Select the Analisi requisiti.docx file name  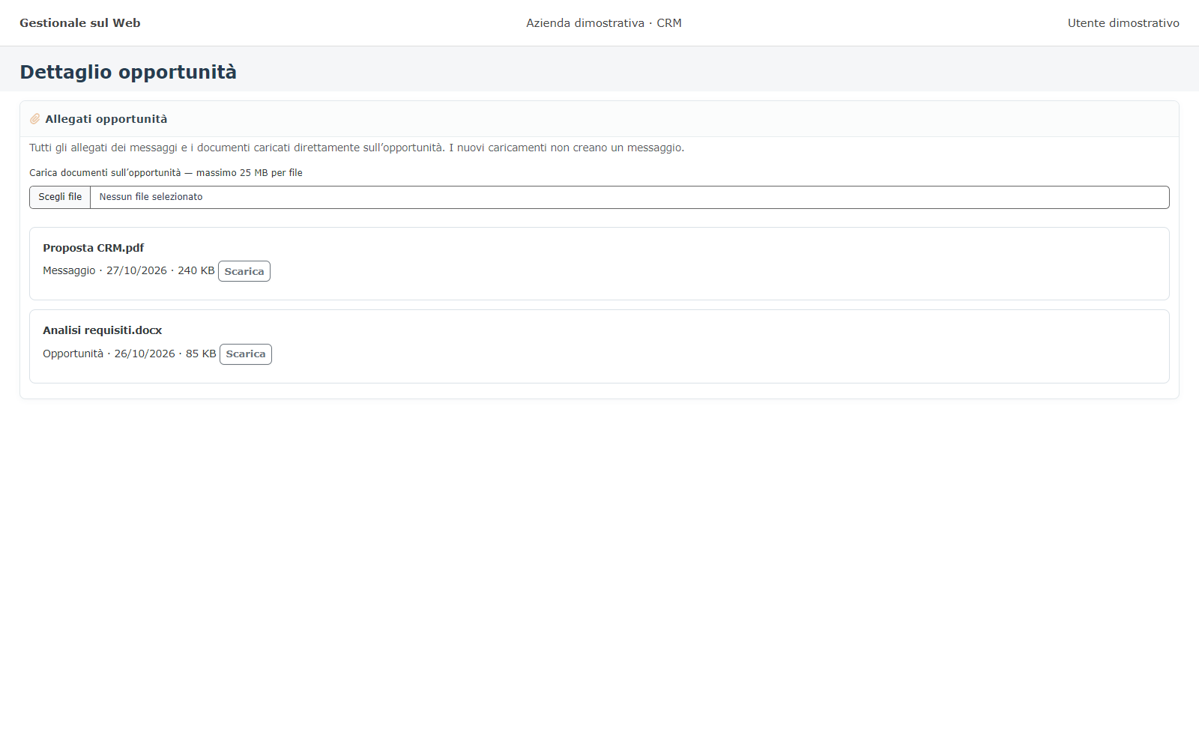[x=103, y=330]
